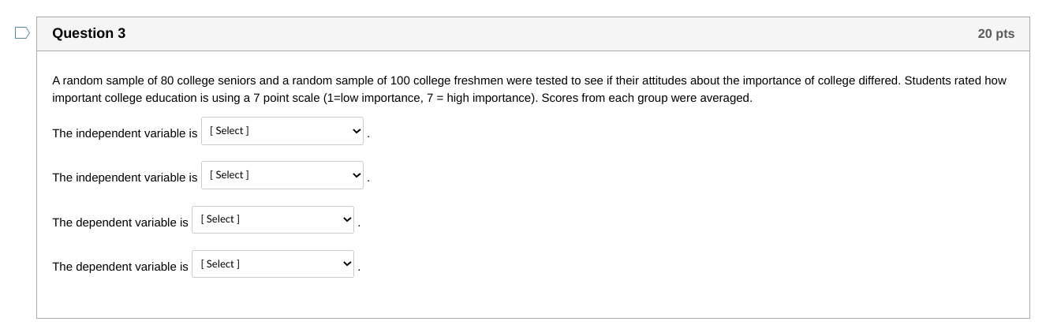1046x329 pixels.
Task: Open the first dependent variable dropdown
Action: tap(272, 219)
